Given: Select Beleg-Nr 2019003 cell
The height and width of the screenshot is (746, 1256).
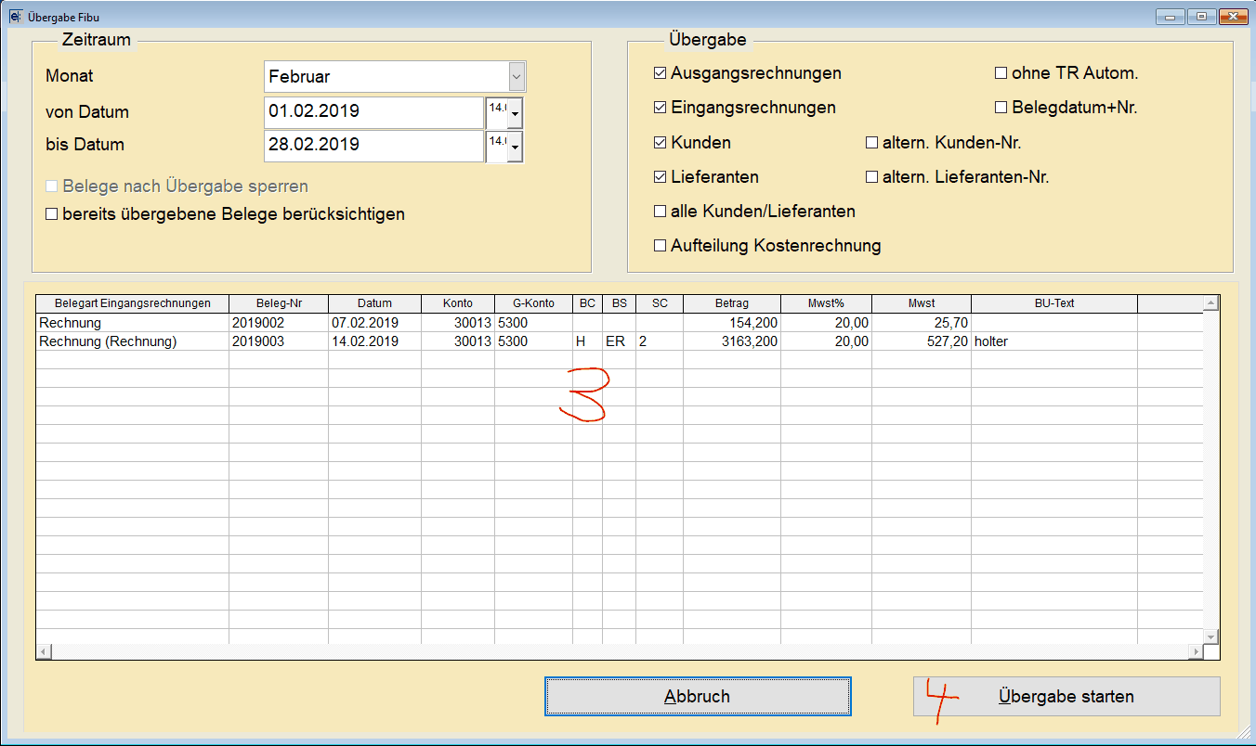Looking at the screenshot, I should [x=279, y=341].
